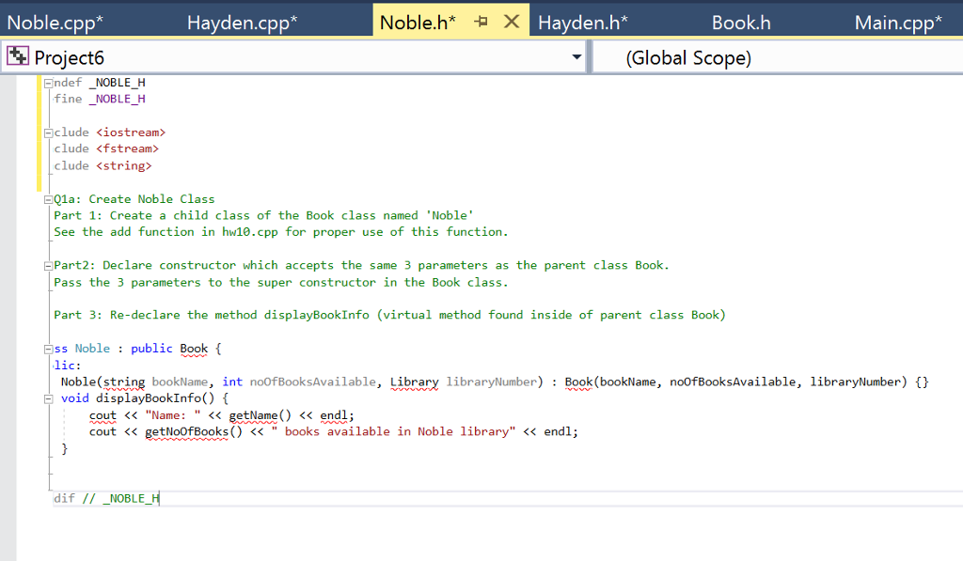This screenshot has height=561, width=963.
Task: Collapse the displayBookInfo method body
Action: tap(47, 397)
